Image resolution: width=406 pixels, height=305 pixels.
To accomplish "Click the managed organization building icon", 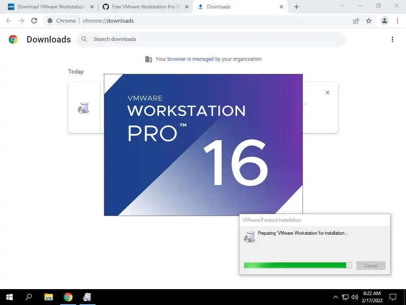I will [149, 59].
